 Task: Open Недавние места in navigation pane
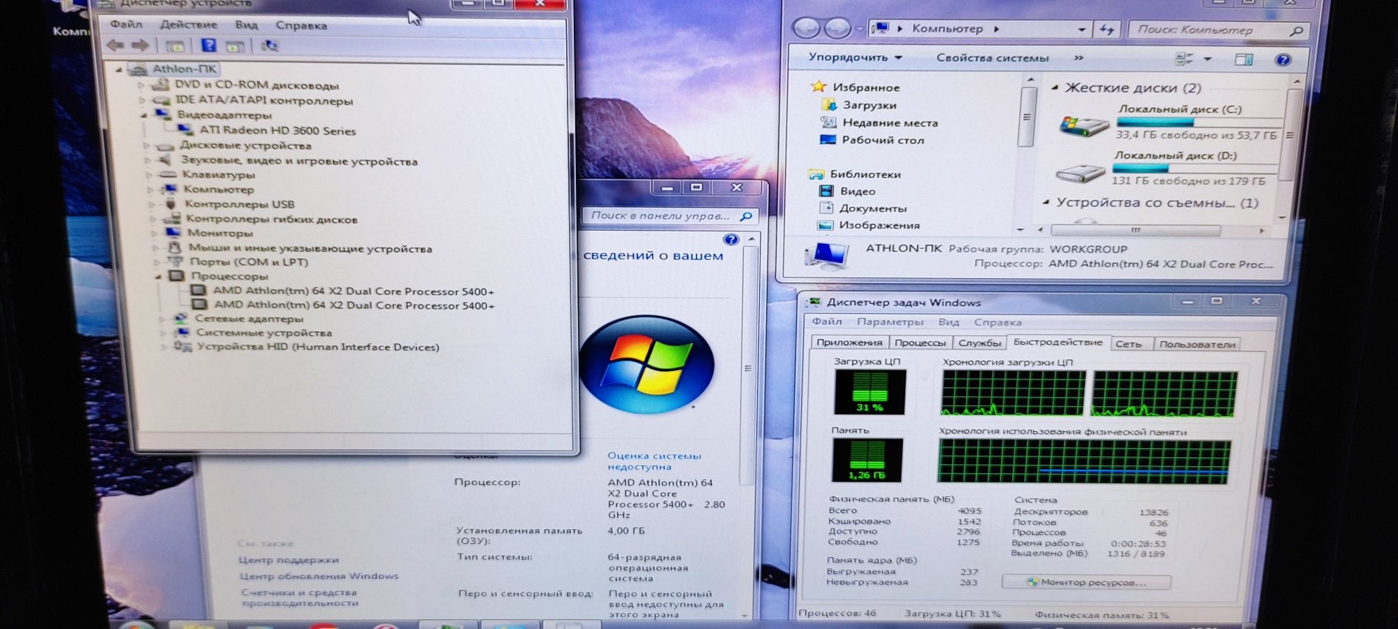click(x=890, y=123)
